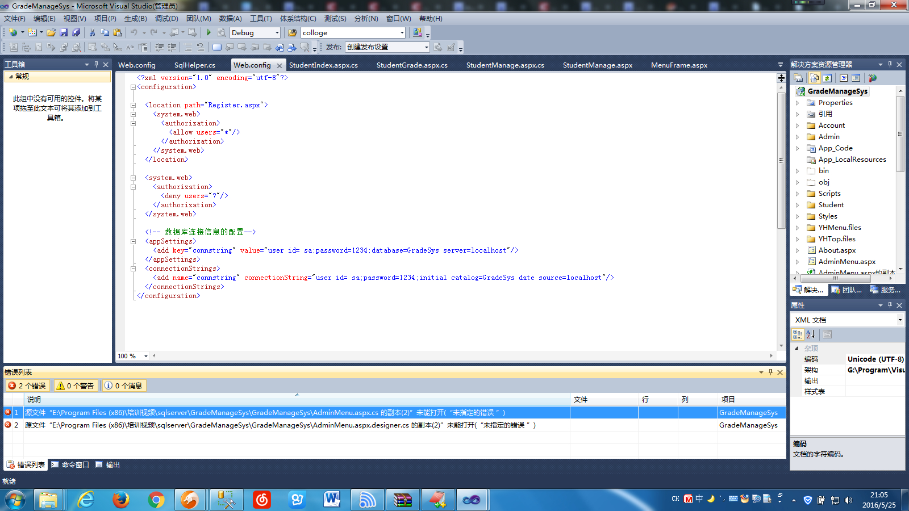The height and width of the screenshot is (511, 909).
Task: Click the green Start Debugging arrow
Action: (x=209, y=33)
